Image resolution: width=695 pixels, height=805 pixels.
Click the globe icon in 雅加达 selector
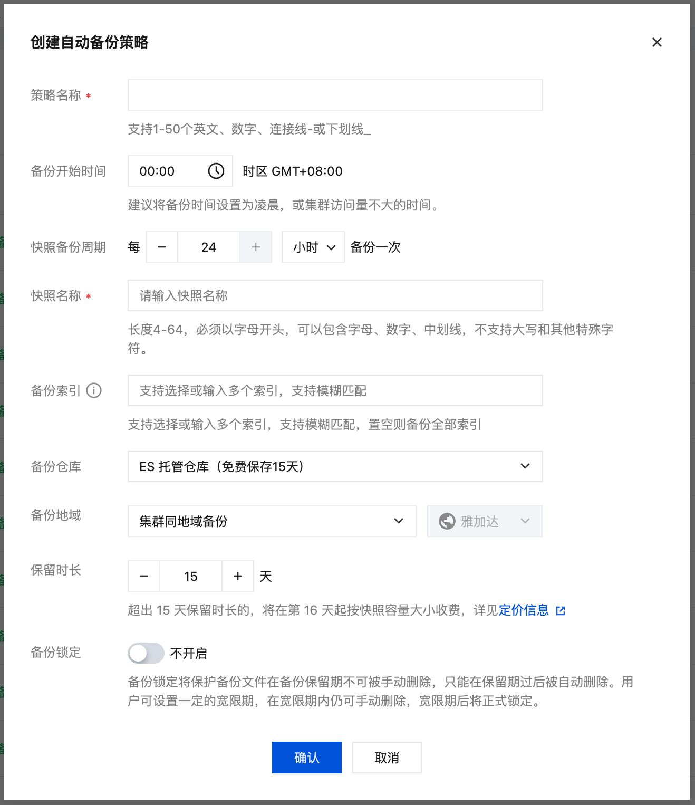[x=447, y=521]
